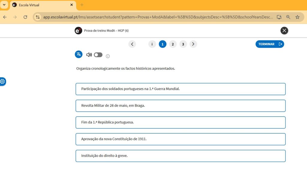Open the test info page 'i'
The width and height of the screenshot is (307, 177).
tap(152, 44)
